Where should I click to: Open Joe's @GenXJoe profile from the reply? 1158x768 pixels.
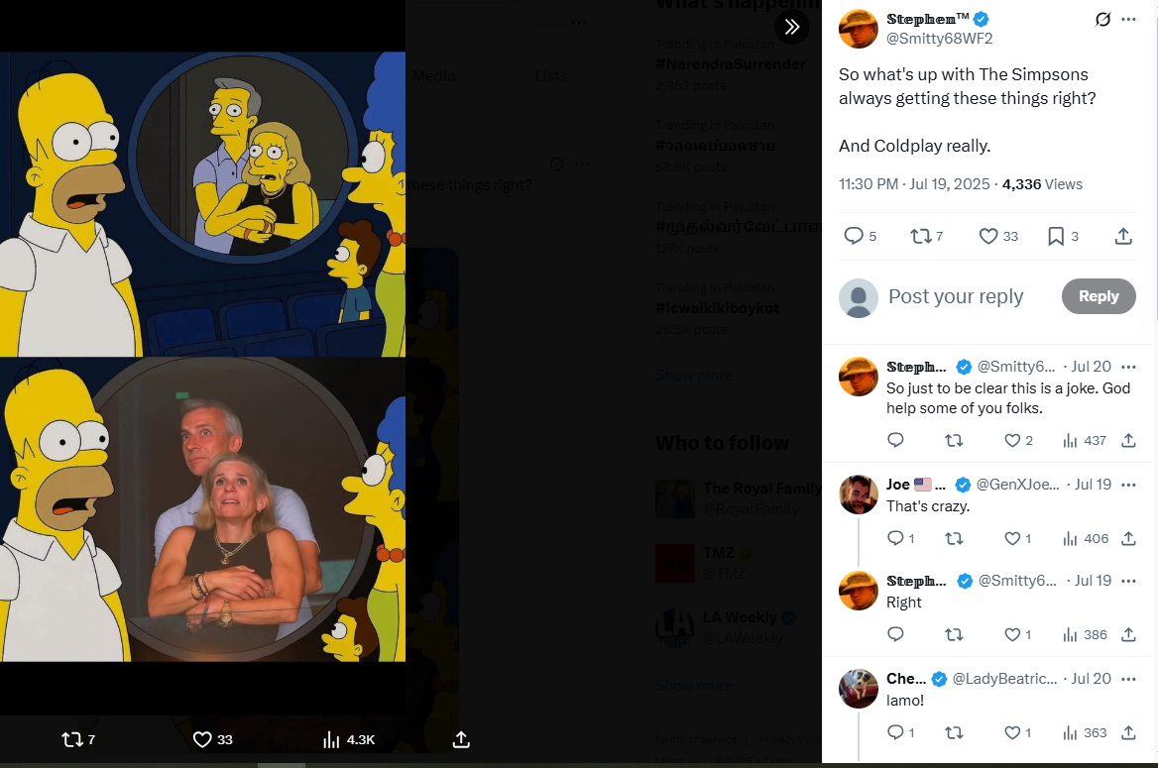coord(1018,485)
